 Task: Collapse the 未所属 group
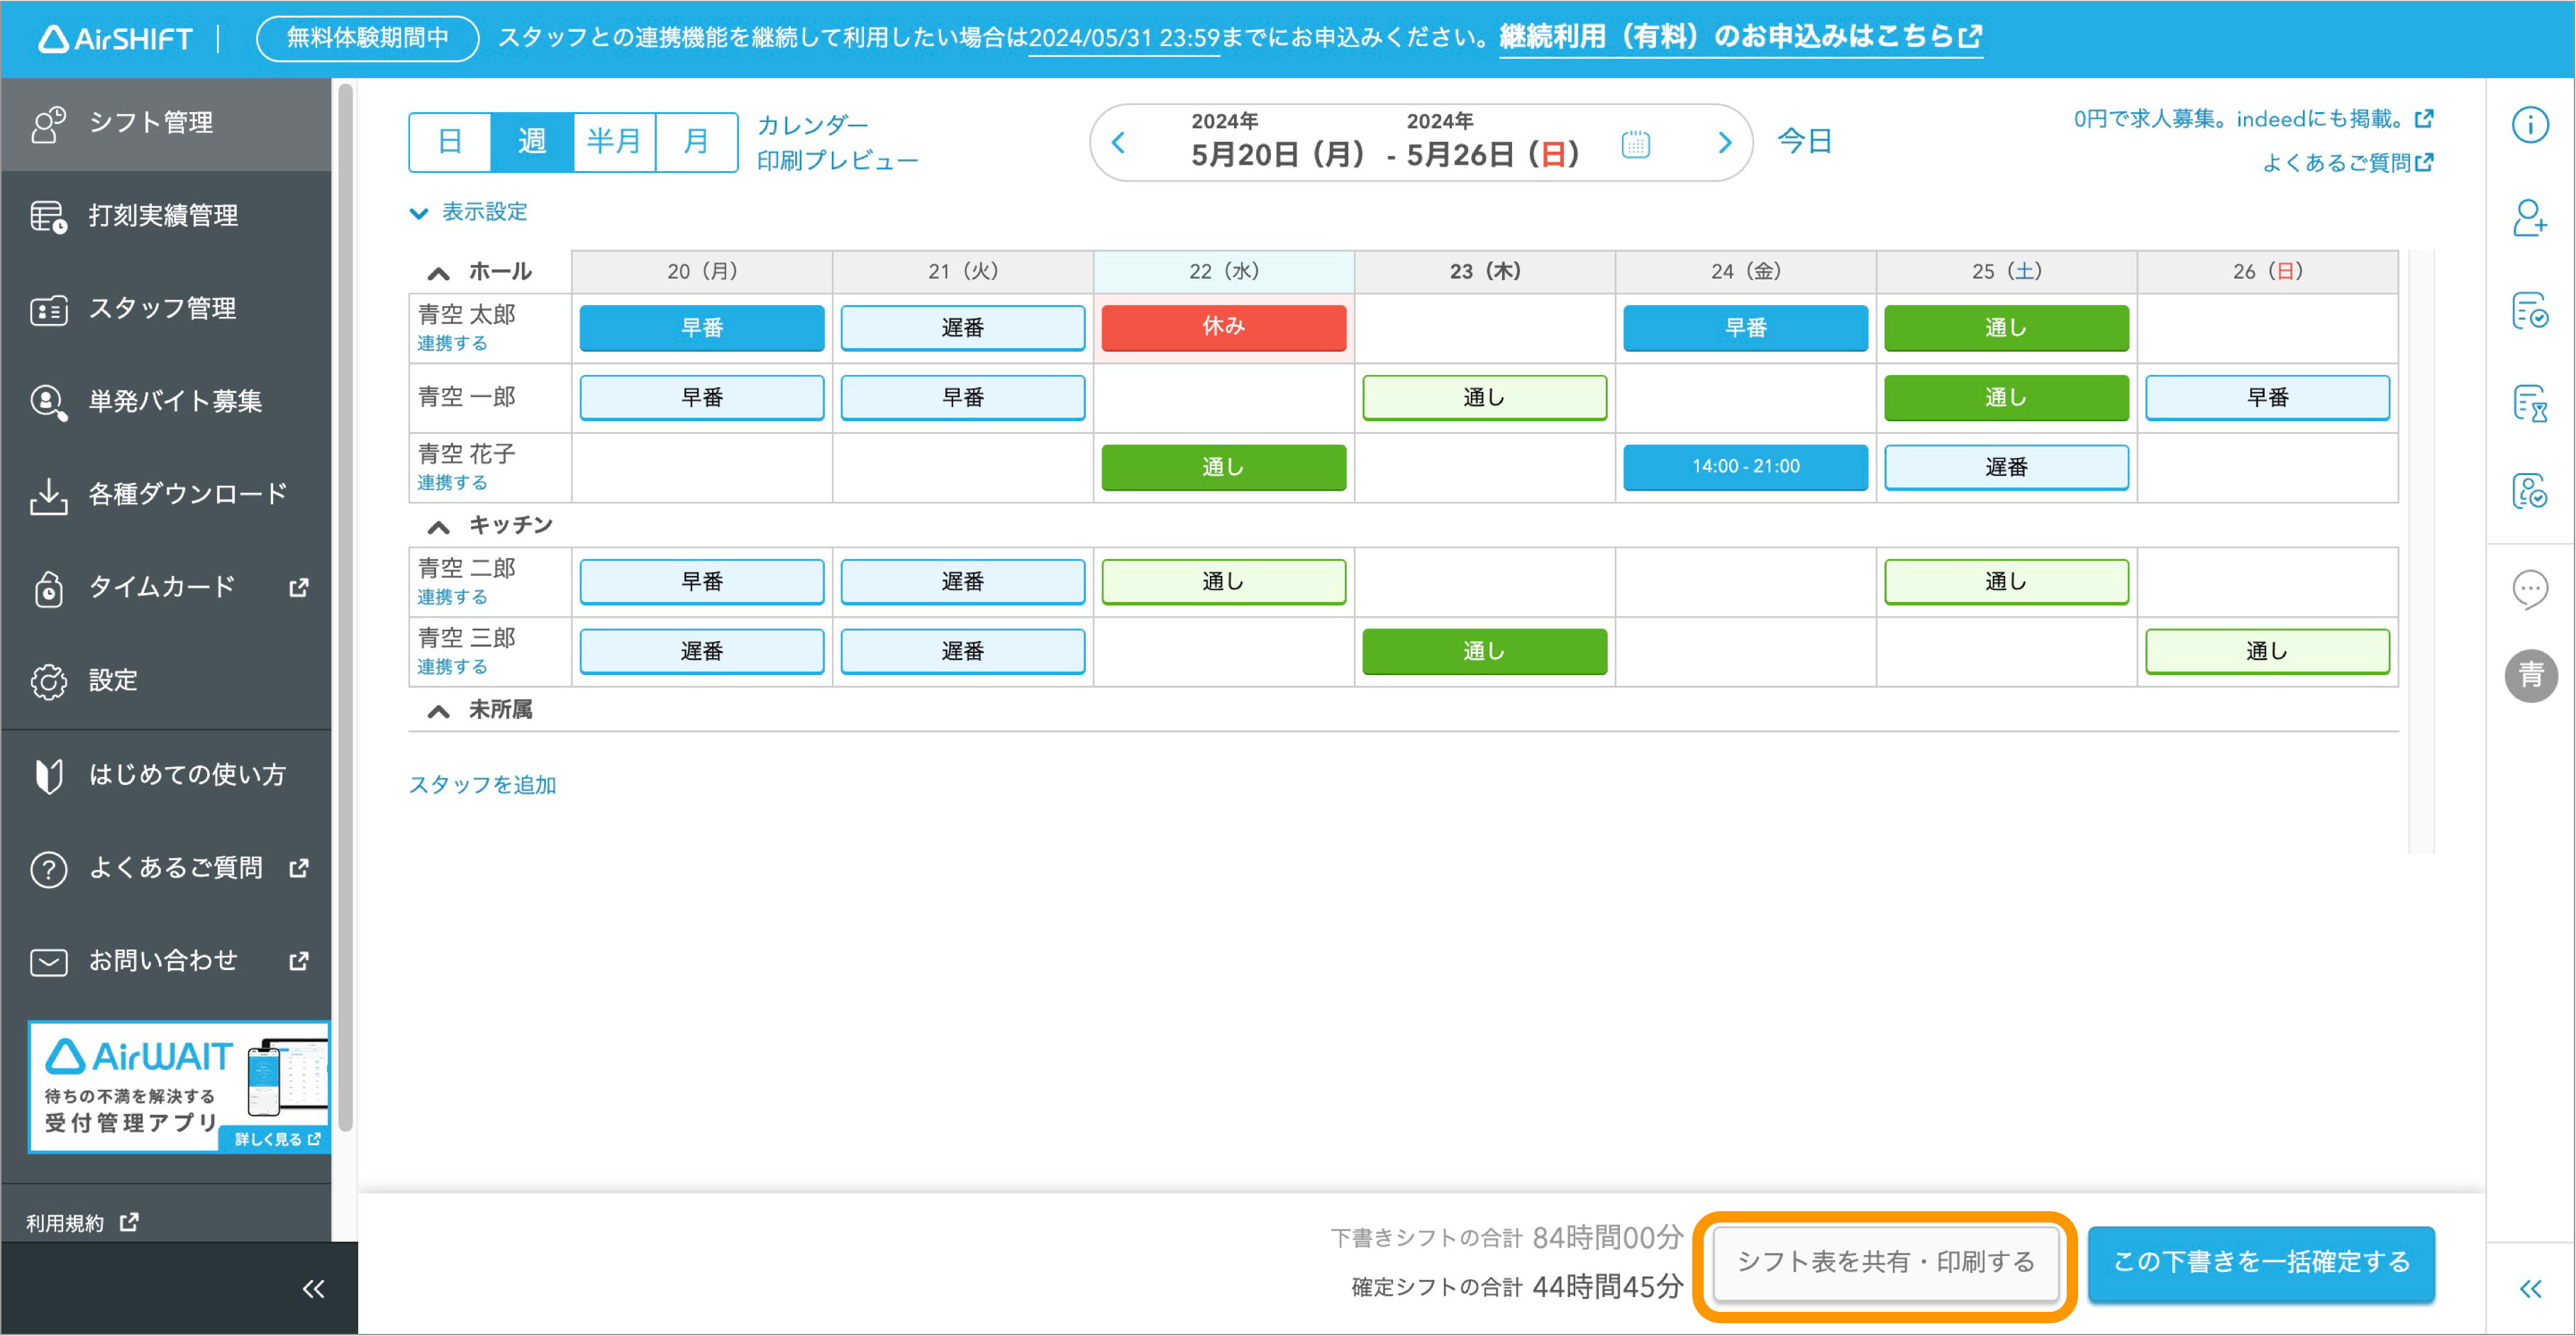tap(438, 711)
